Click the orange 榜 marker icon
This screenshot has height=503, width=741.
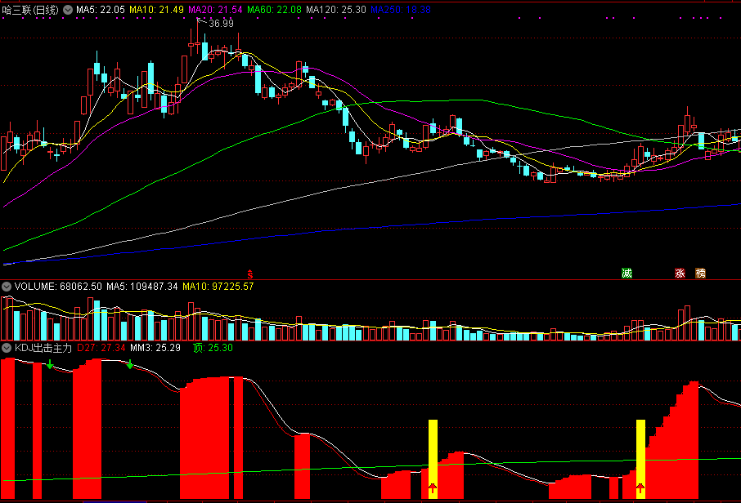click(700, 274)
